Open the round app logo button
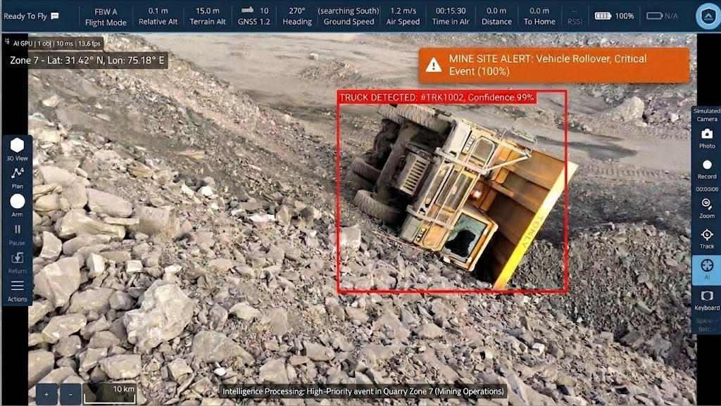 708,16
